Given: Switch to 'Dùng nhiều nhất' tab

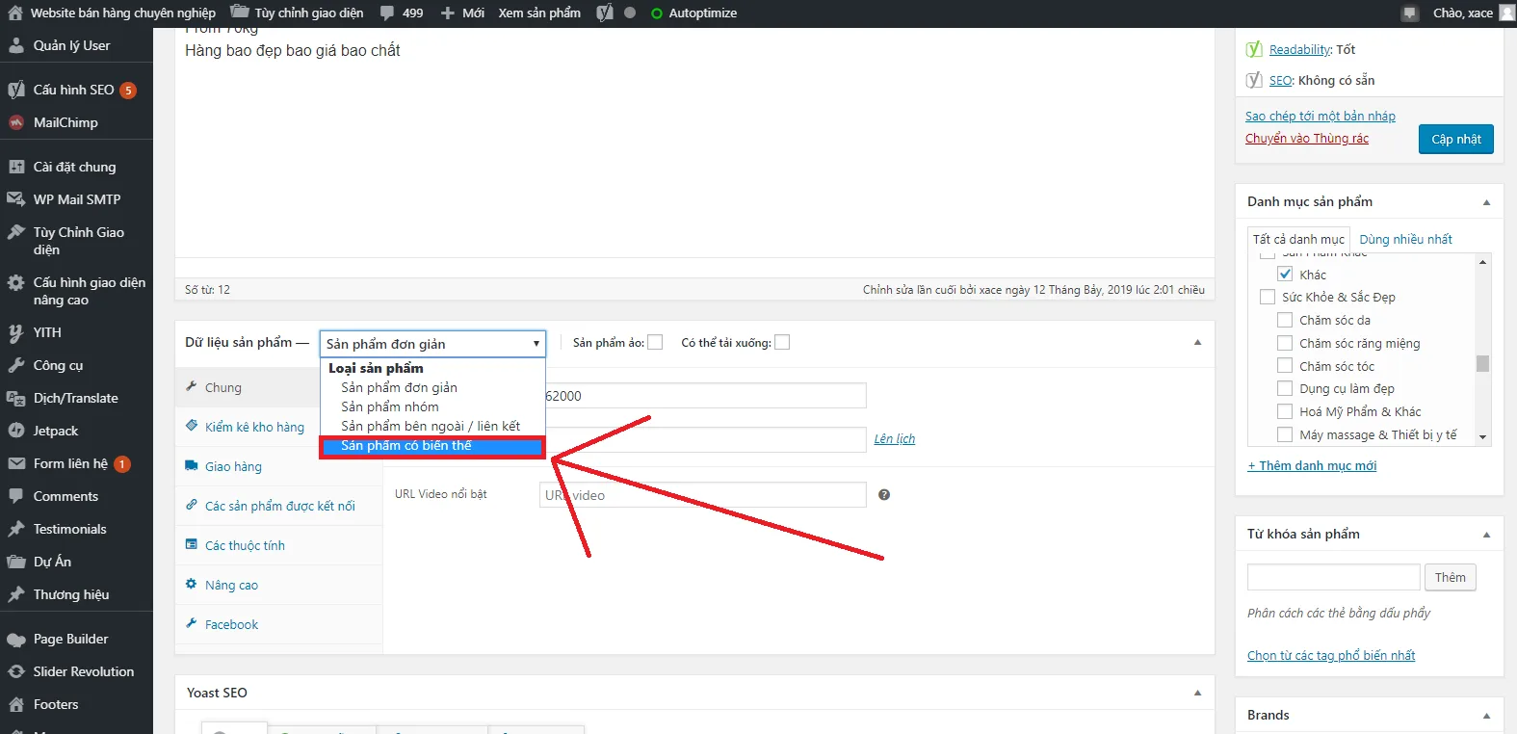Looking at the screenshot, I should [1405, 240].
